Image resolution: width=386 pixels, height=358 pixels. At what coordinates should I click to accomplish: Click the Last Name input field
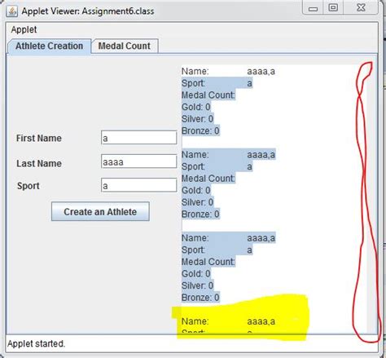[139, 161]
